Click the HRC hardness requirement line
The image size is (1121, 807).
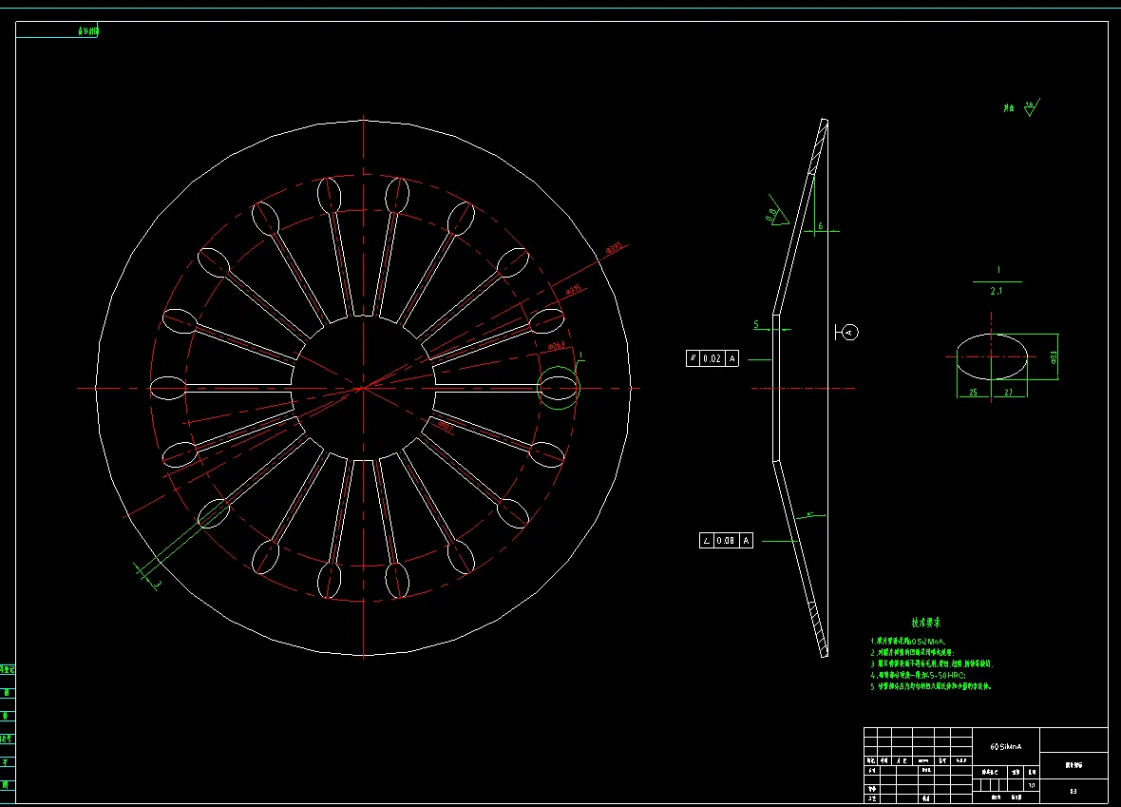918,675
